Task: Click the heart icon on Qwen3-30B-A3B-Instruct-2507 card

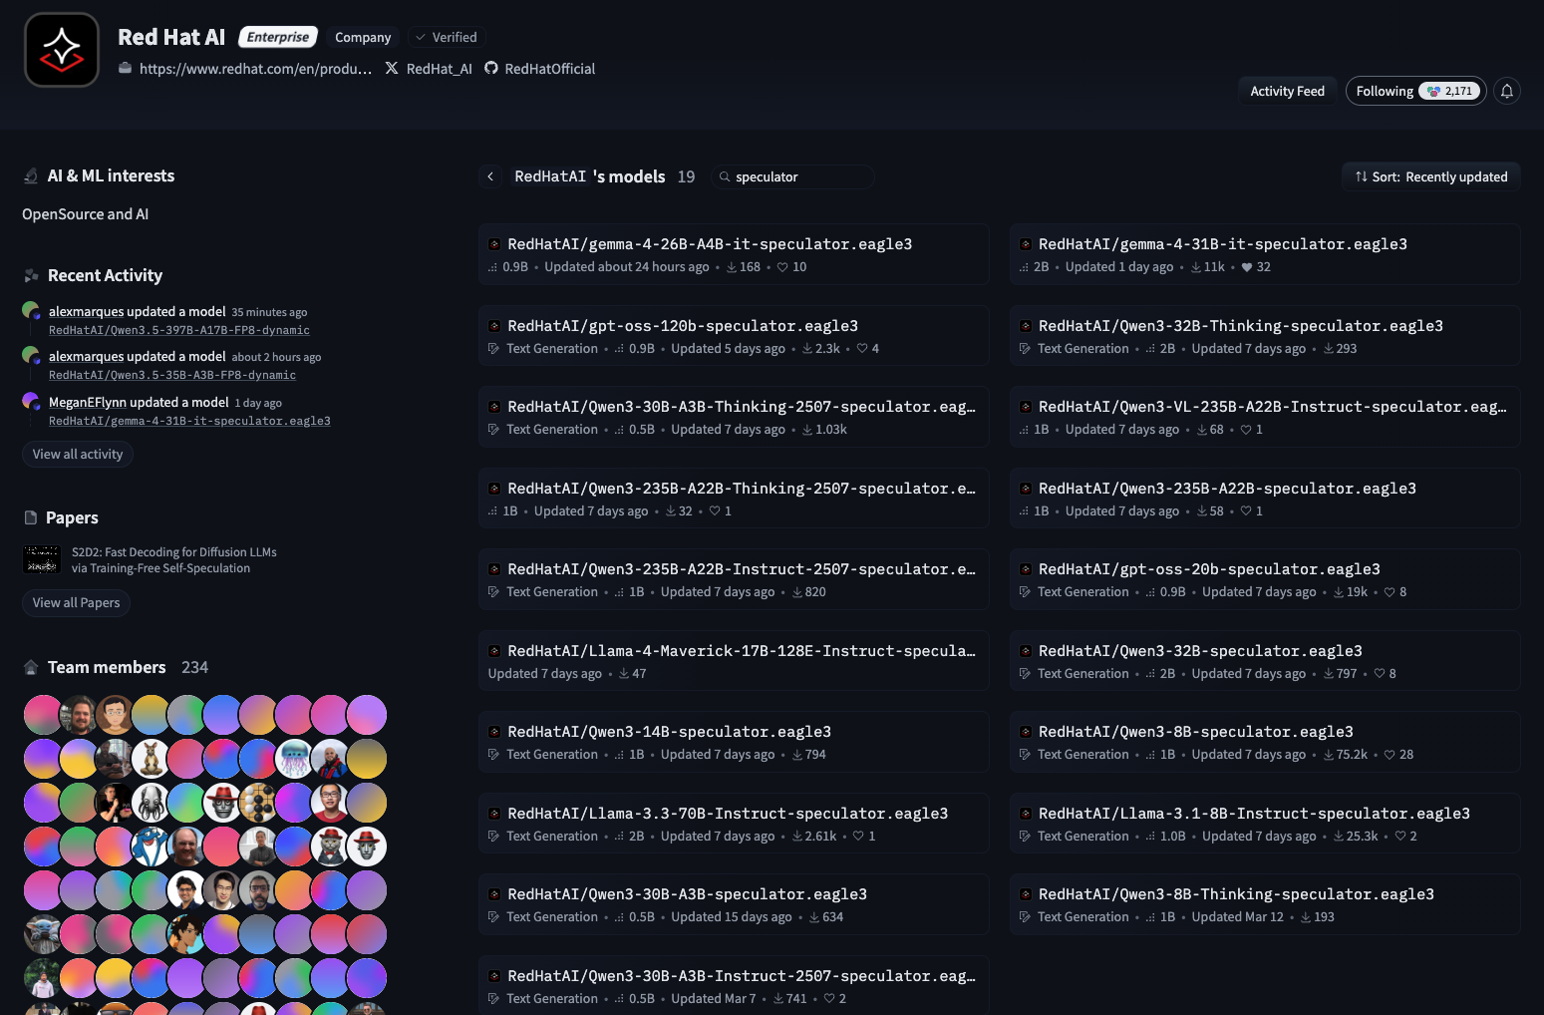Action: (x=829, y=999)
